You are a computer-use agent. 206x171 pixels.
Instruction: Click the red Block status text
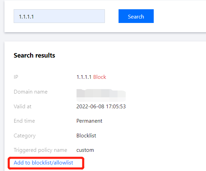tap(100, 77)
